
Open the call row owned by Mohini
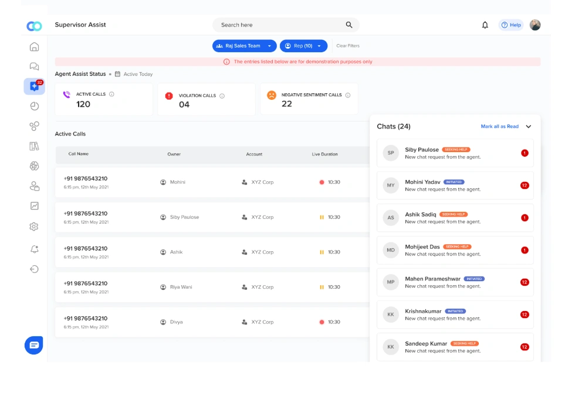tap(212, 183)
